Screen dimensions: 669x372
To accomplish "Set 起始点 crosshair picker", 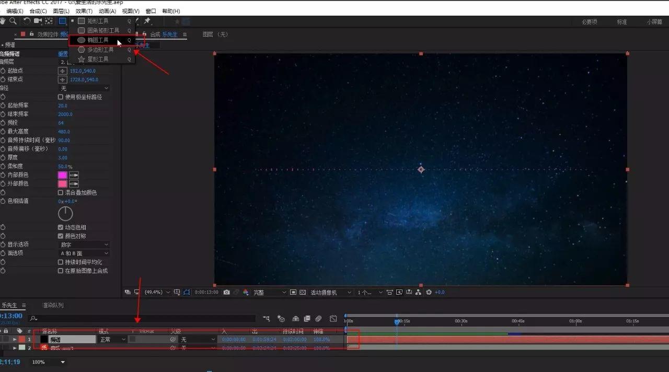I will tap(62, 71).
